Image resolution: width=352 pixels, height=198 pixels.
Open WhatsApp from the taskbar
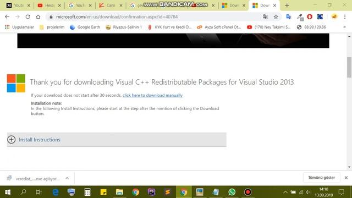tap(232, 192)
